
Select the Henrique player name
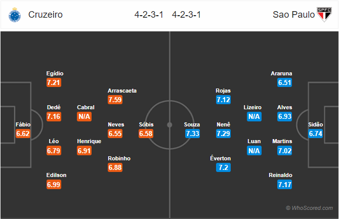[89, 142]
